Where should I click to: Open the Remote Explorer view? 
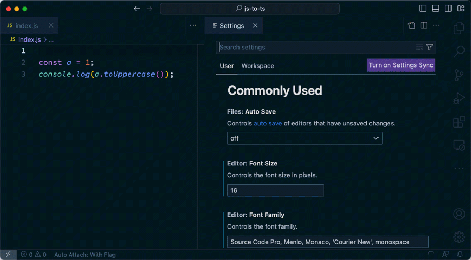point(459,145)
